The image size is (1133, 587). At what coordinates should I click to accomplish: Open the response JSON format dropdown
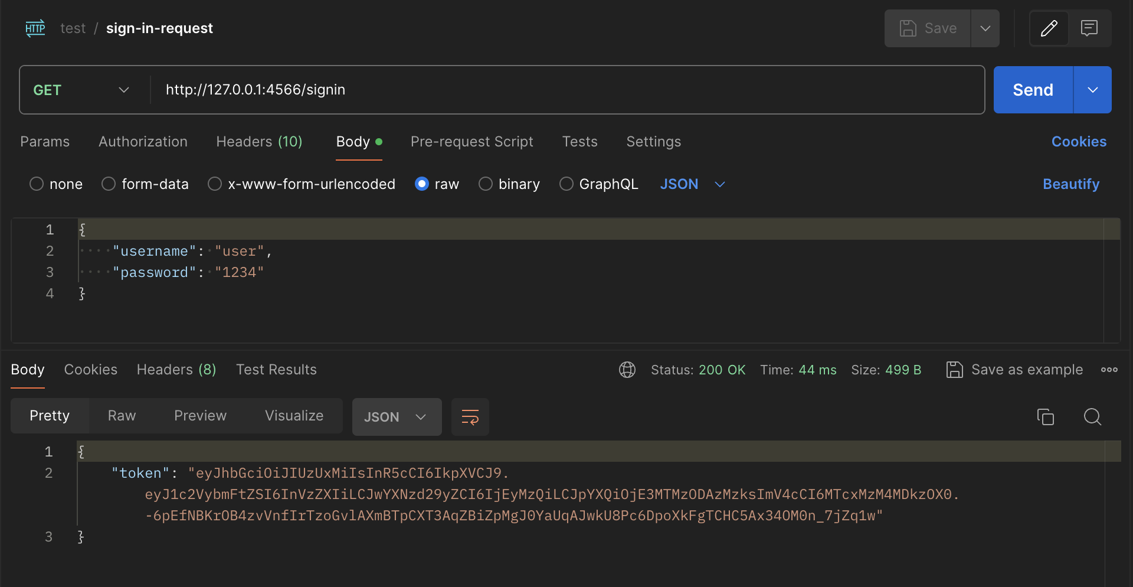397,417
